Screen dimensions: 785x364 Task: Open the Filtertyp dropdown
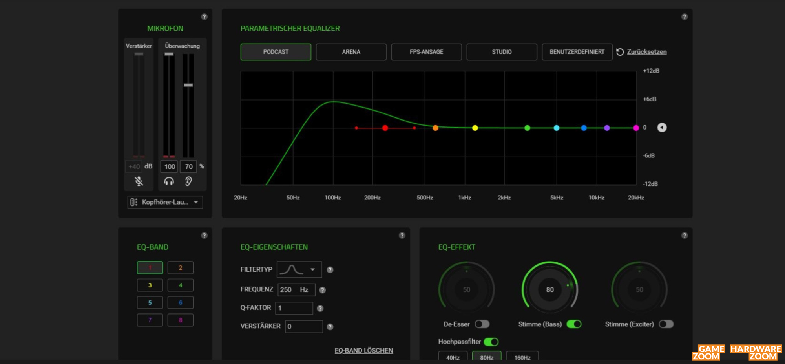299,269
